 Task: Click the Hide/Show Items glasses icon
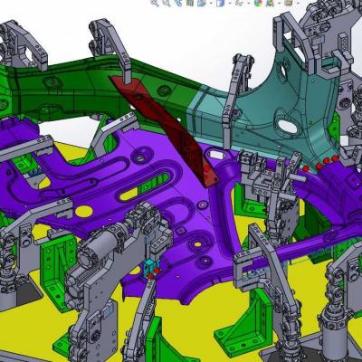pyautogui.click(x=240, y=3)
